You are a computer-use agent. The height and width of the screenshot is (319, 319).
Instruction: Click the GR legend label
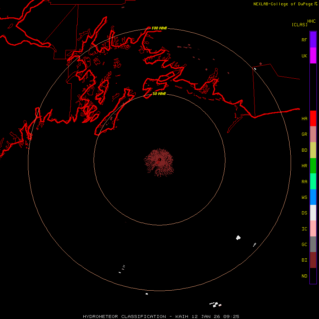pyautogui.click(x=304, y=134)
